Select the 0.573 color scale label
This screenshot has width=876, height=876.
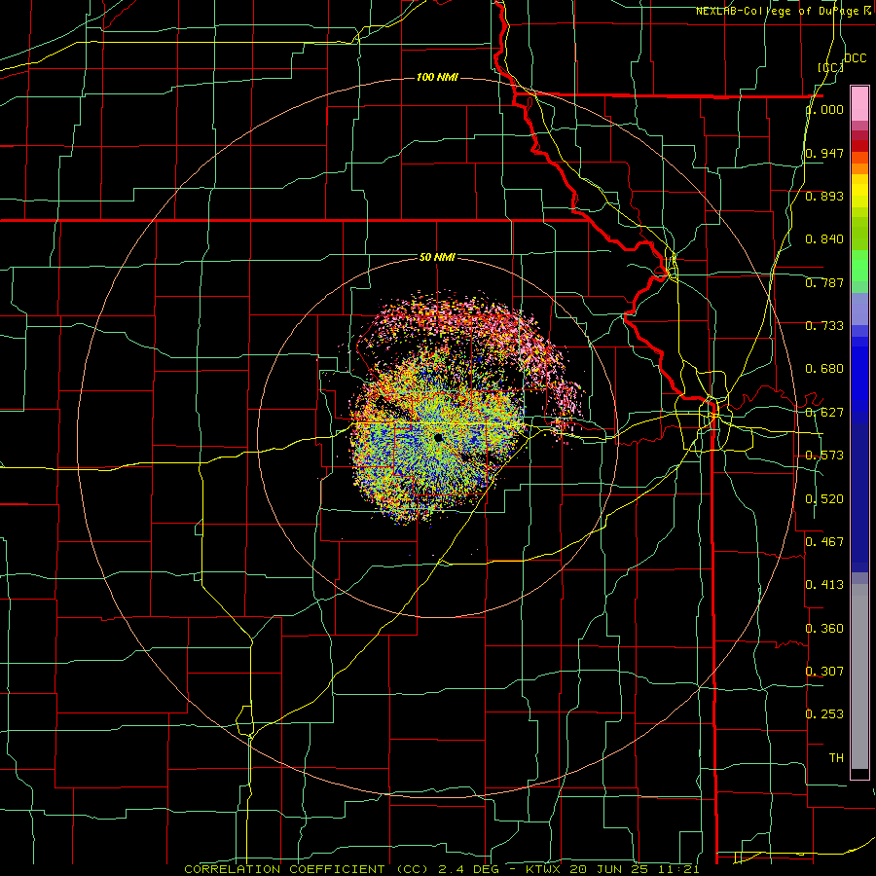tap(824, 456)
